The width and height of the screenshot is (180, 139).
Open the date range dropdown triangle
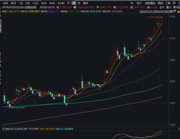[175, 11]
